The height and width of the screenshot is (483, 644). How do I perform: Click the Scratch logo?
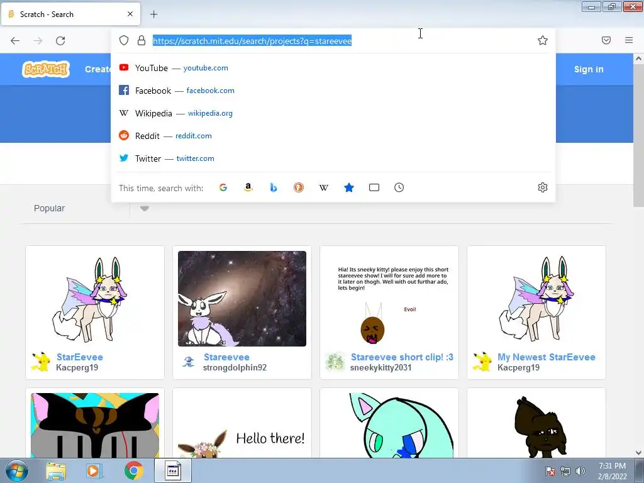click(x=46, y=69)
